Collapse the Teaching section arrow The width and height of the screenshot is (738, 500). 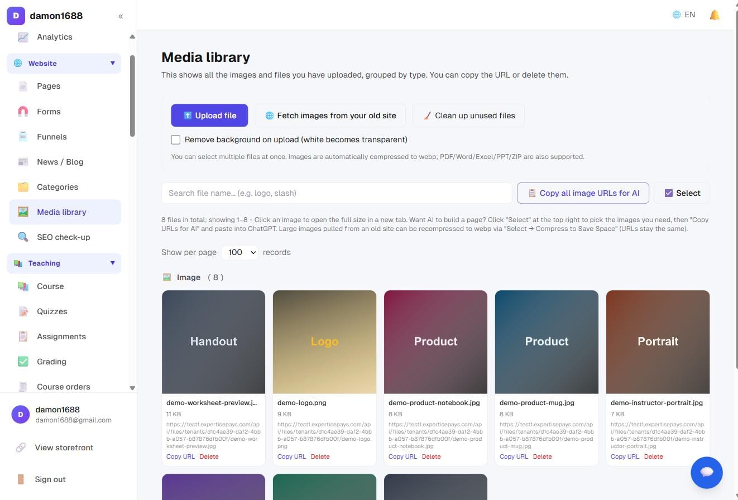(112, 263)
